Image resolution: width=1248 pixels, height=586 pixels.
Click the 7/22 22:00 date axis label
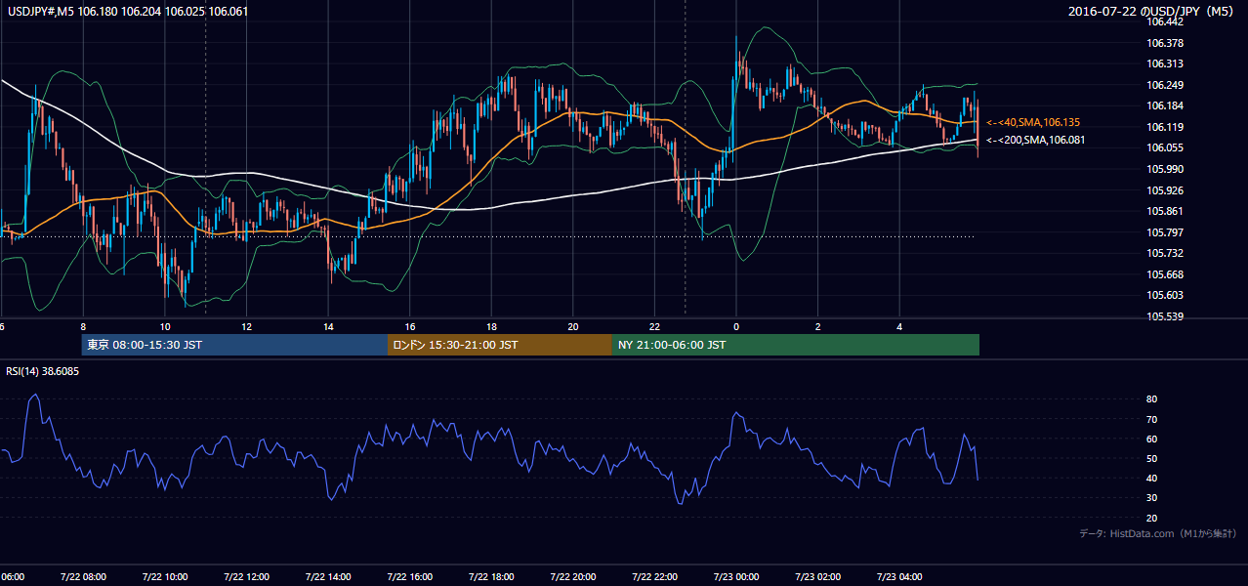[x=654, y=577]
